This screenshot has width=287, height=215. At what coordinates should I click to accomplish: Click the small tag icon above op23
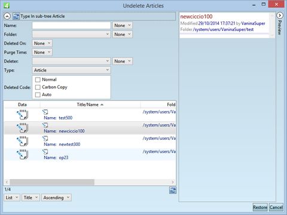pyautogui.click(x=45, y=152)
